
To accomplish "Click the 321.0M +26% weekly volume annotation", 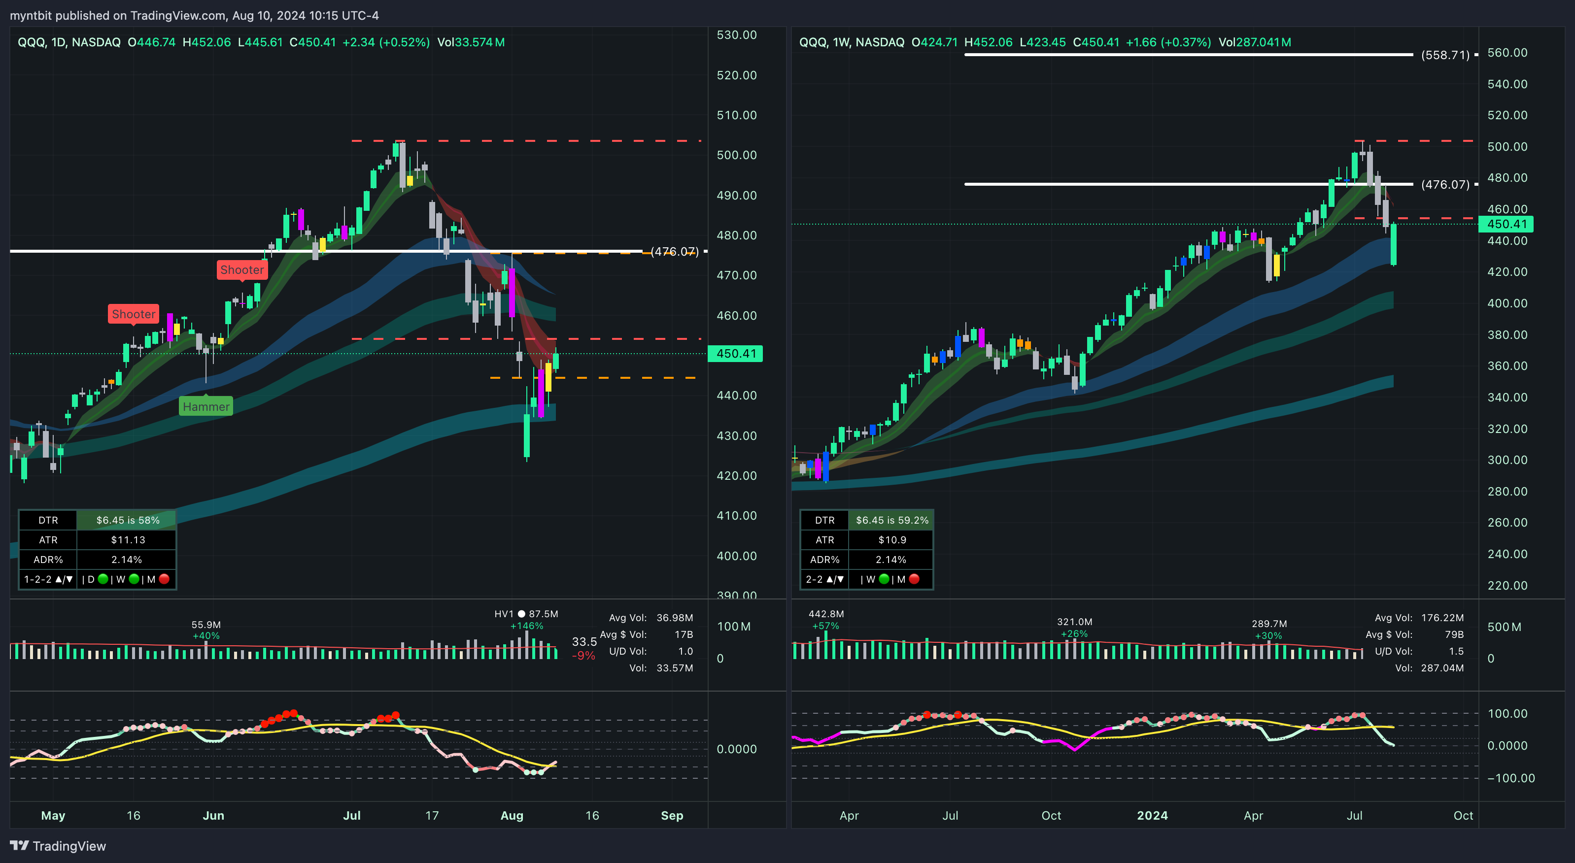I will [x=1074, y=628].
